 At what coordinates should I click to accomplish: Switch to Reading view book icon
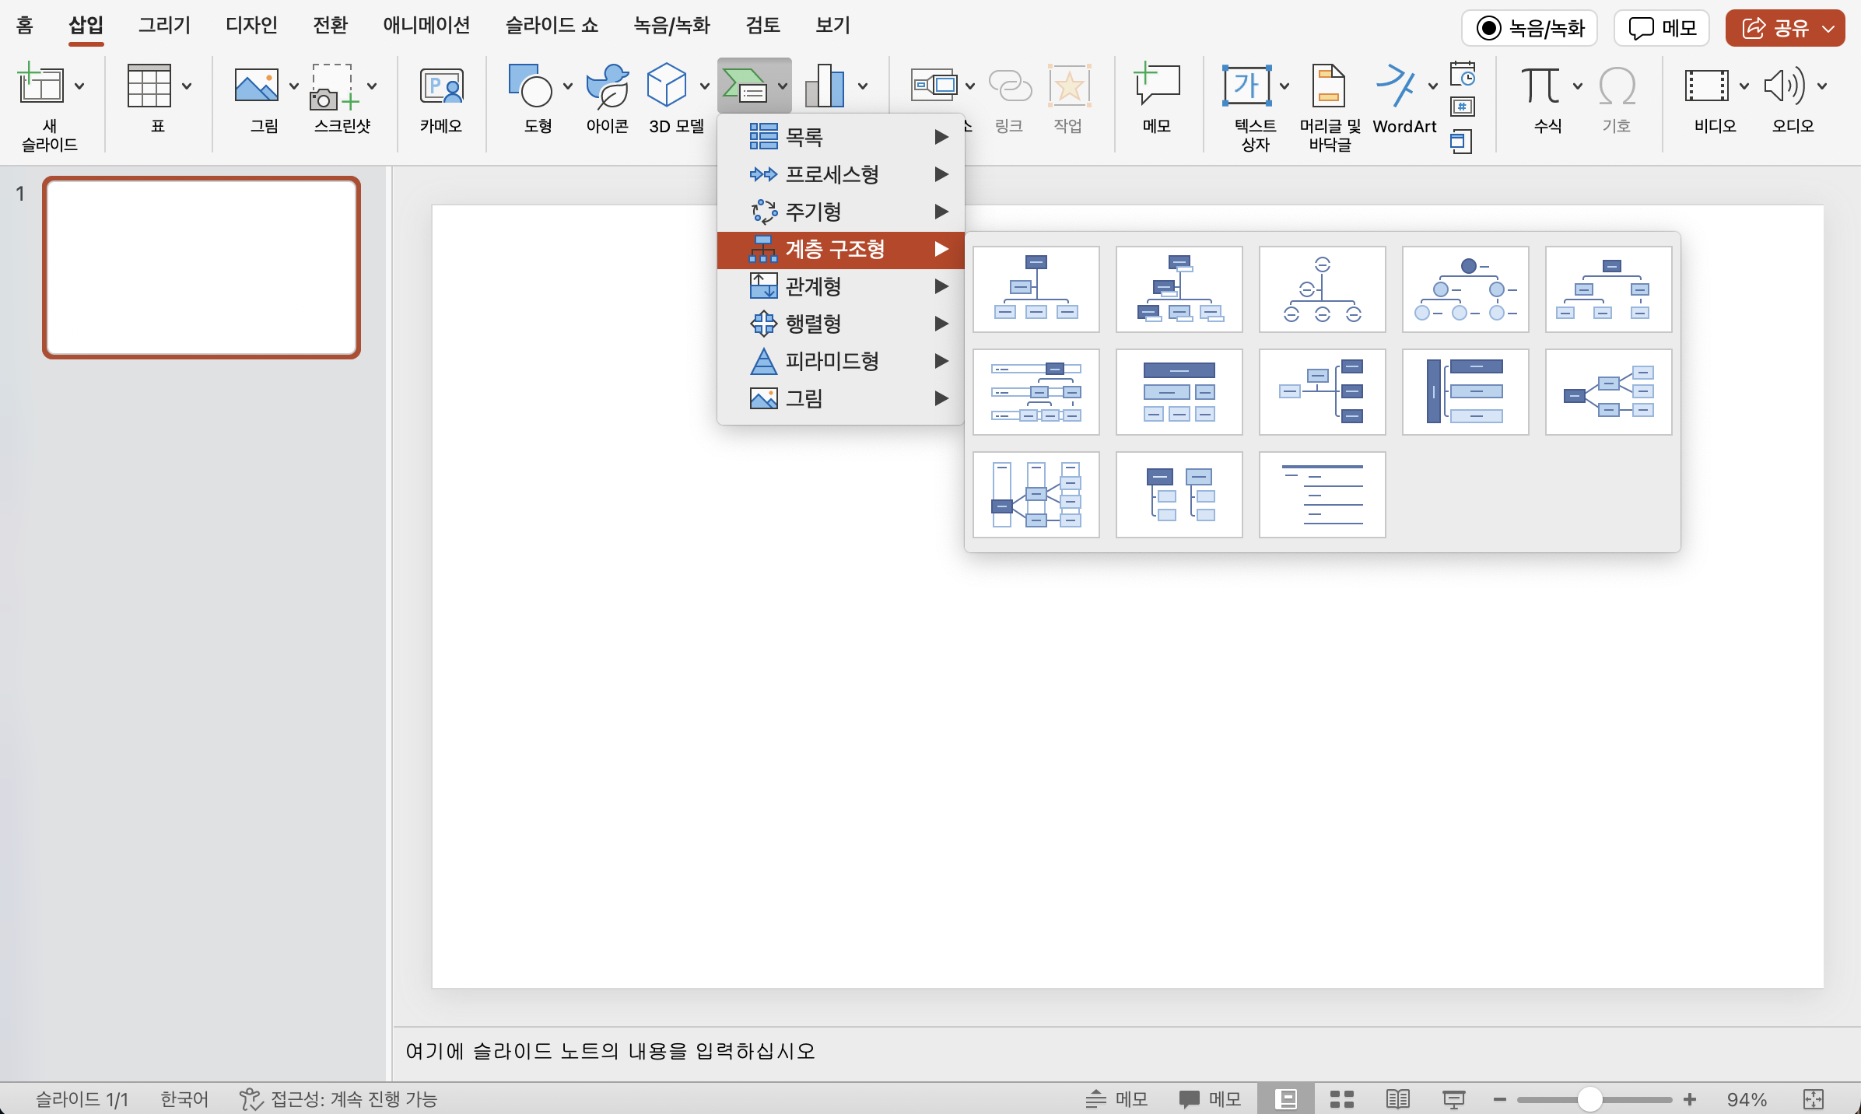coord(1398,1098)
